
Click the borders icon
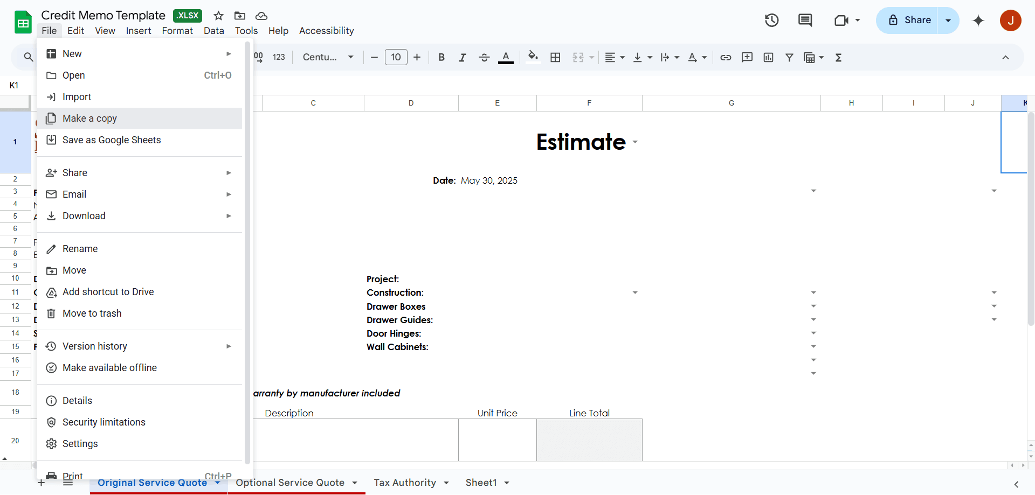555,57
